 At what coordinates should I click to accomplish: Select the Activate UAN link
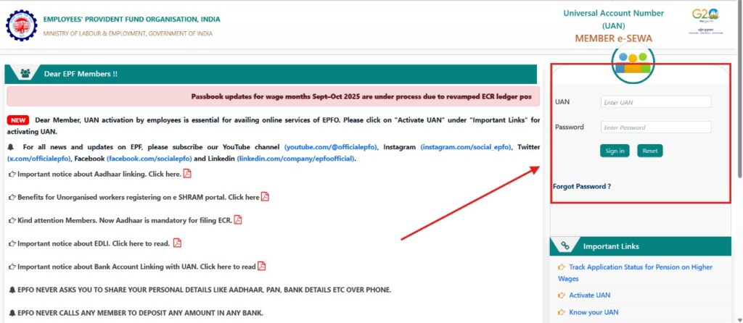coord(589,295)
